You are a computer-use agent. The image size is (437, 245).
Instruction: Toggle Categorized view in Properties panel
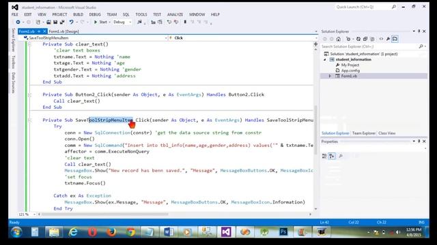(324, 156)
